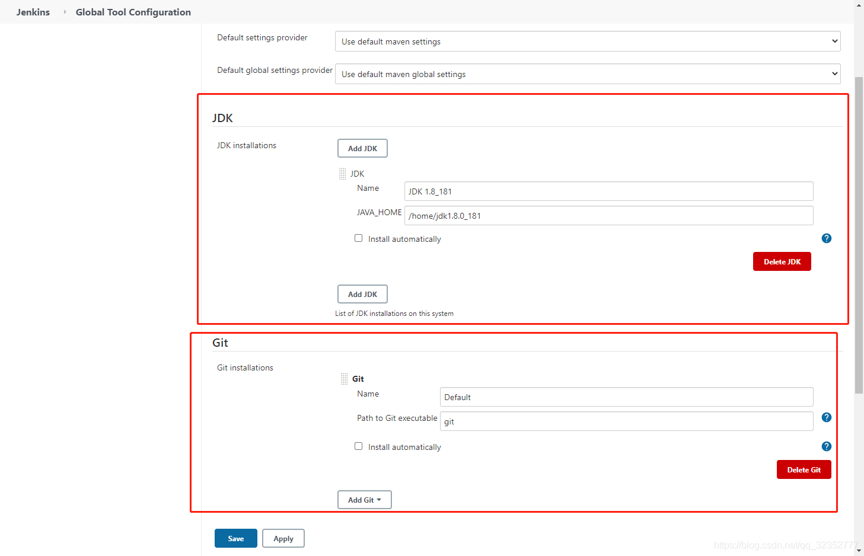Click the Delete JDK button

point(782,261)
